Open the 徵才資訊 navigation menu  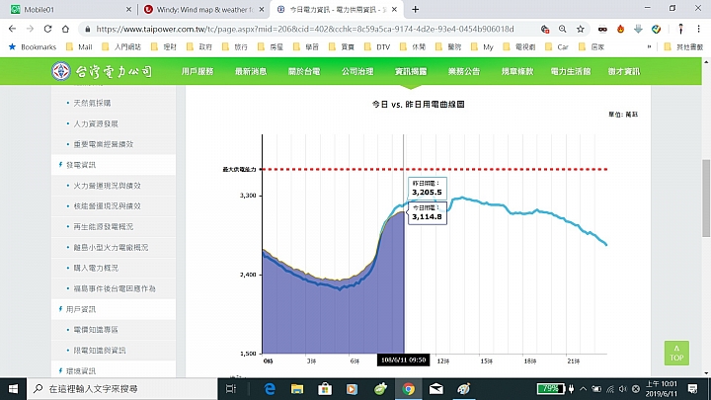pyautogui.click(x=624, y=71)
